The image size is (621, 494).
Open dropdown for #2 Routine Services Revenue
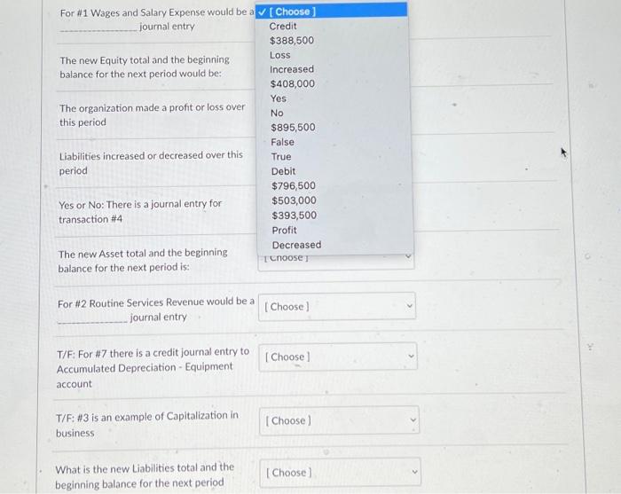pyautogui.click(x=337, y=306)
